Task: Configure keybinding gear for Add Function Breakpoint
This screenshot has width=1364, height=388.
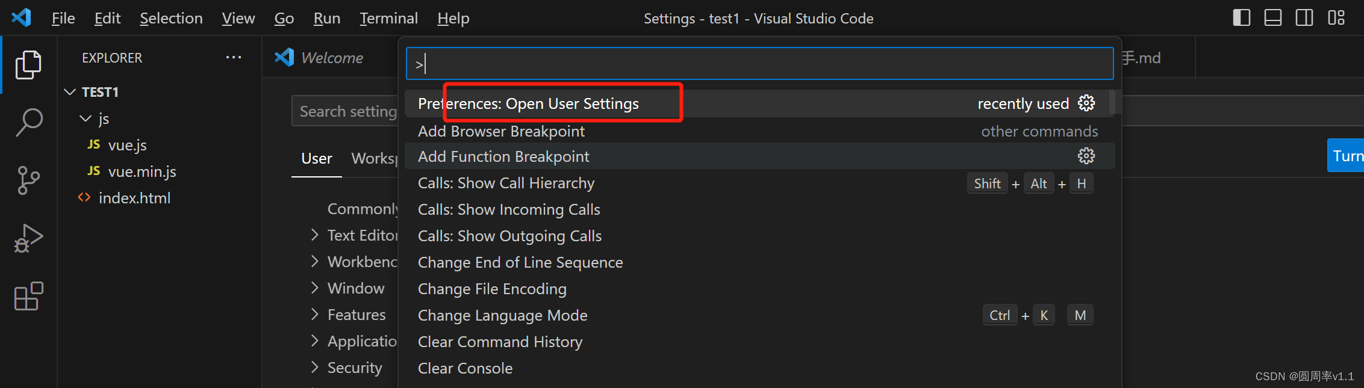Action: (x=1086, y=156)
